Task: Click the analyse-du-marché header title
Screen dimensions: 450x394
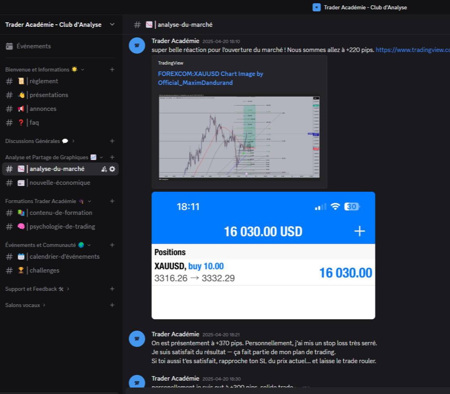Action: 185,25
